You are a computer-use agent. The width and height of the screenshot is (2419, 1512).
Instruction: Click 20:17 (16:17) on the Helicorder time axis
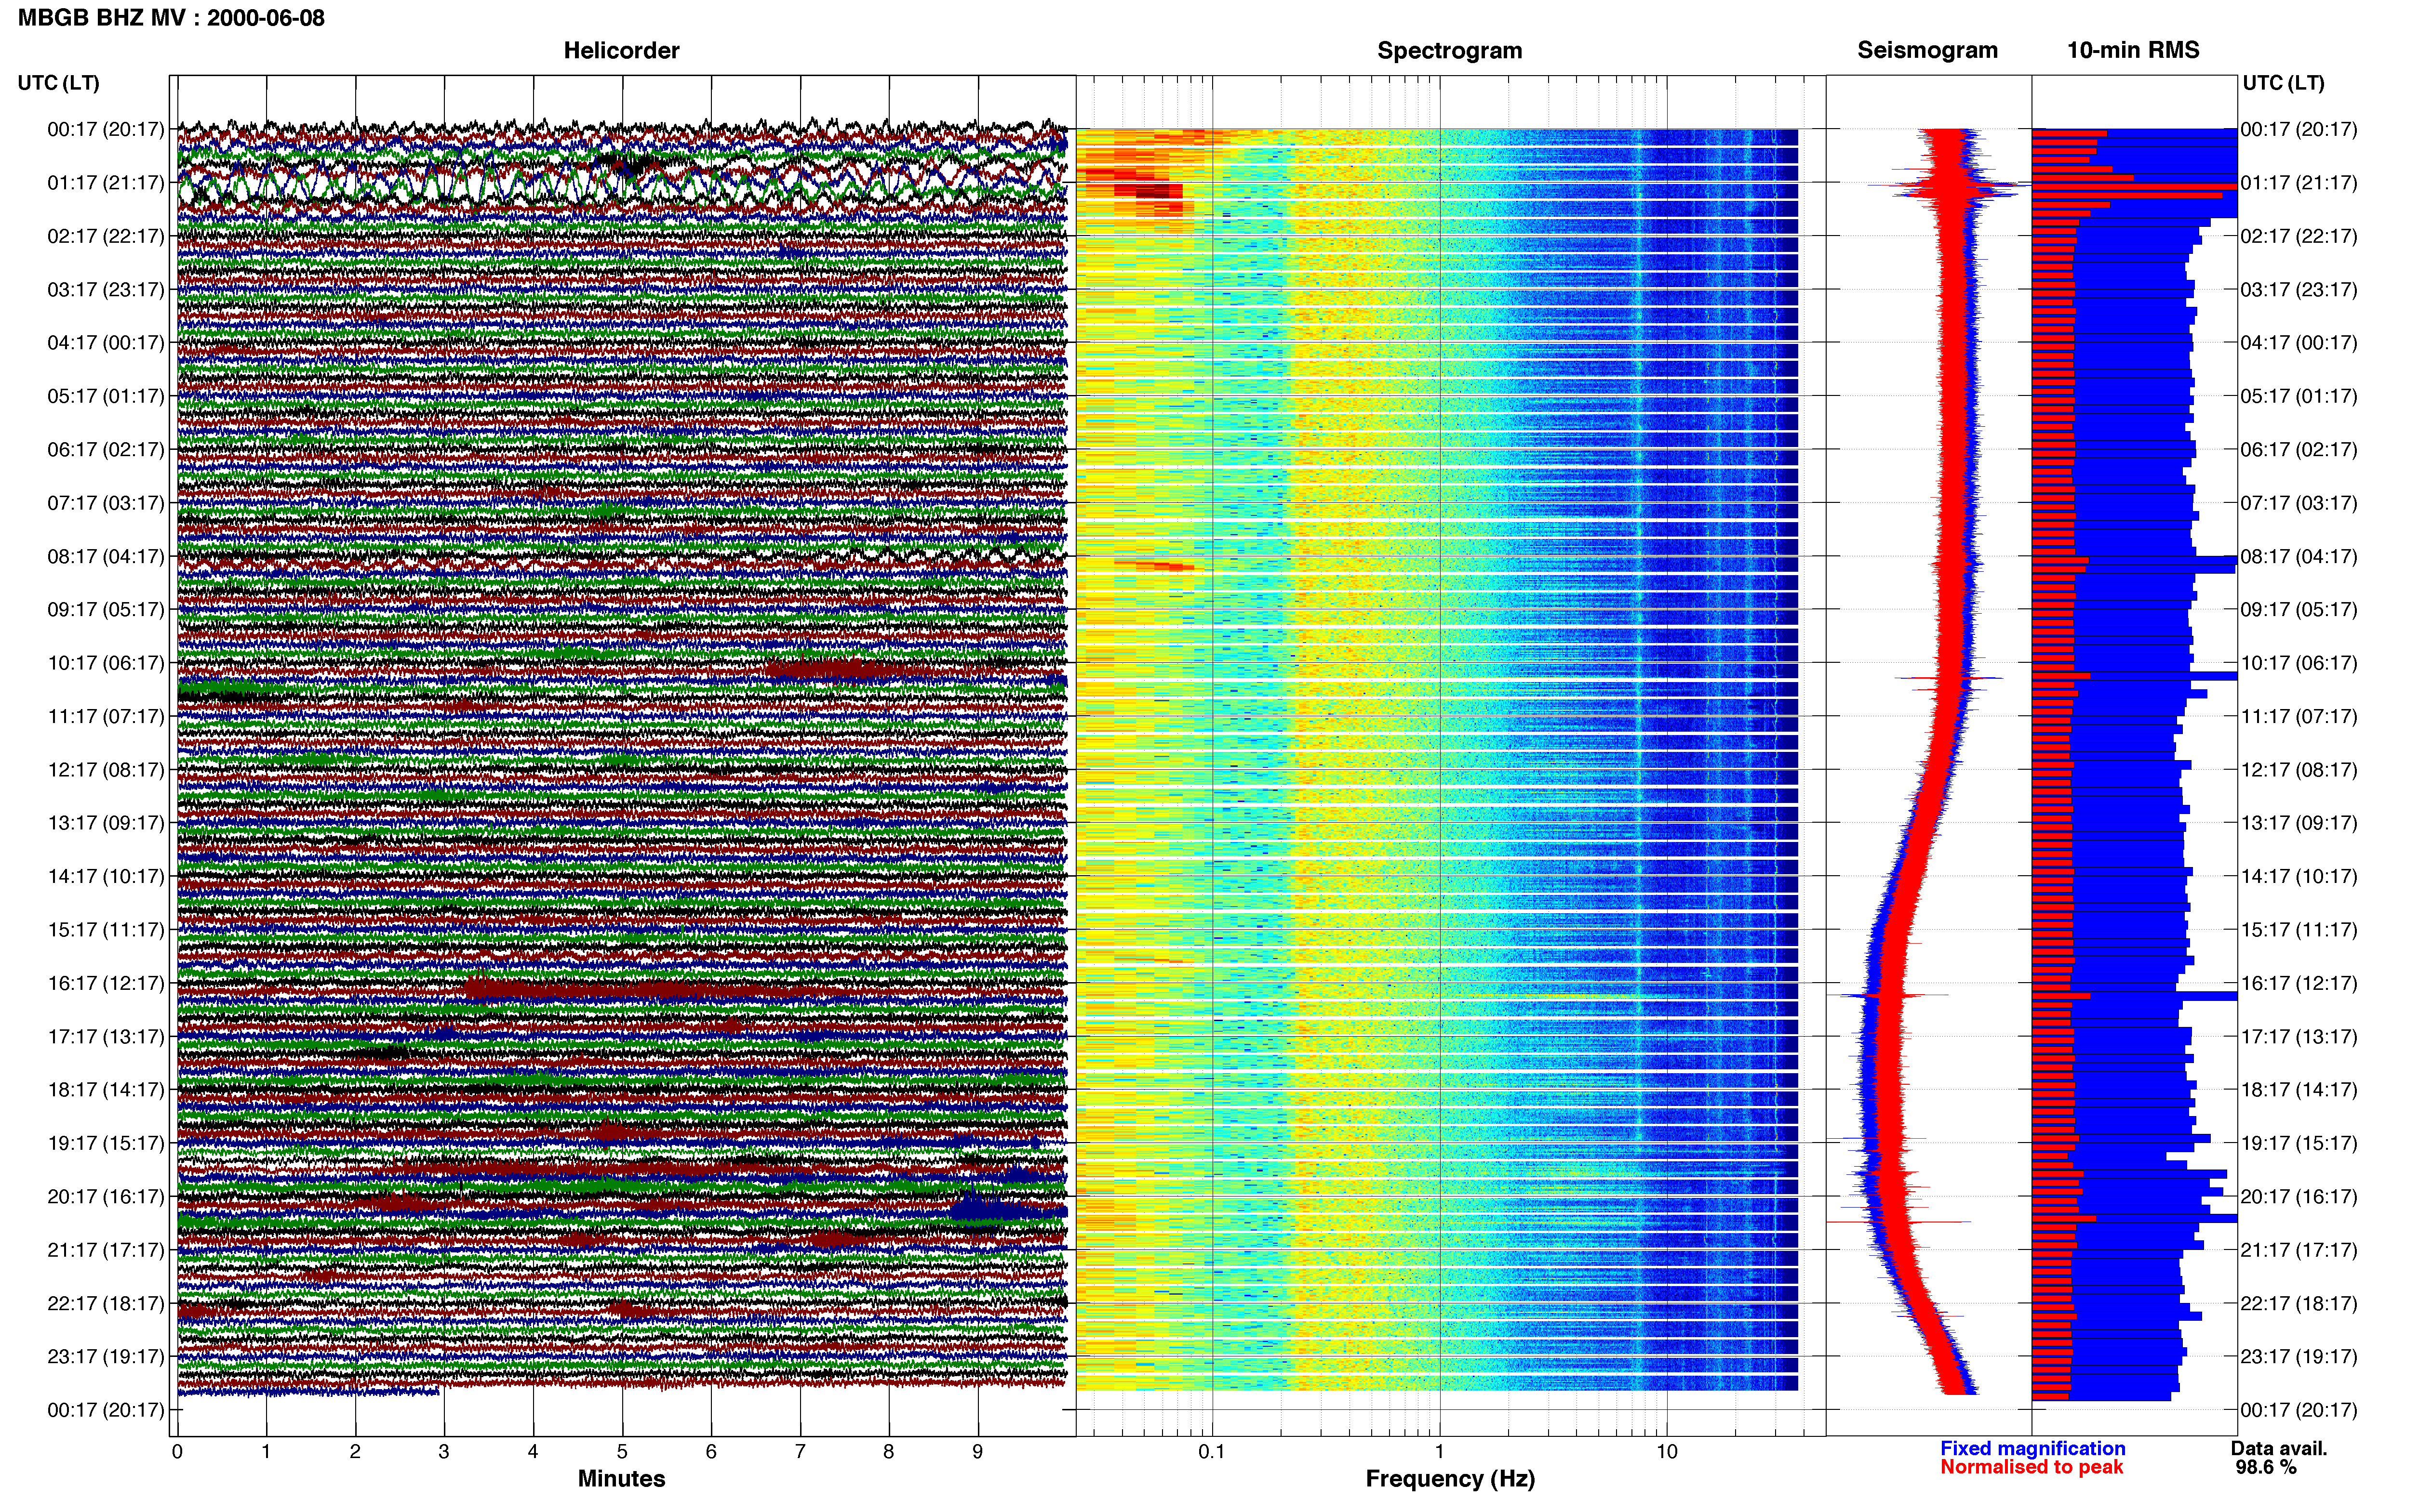pyautogui.click(x=106, y=1196)
